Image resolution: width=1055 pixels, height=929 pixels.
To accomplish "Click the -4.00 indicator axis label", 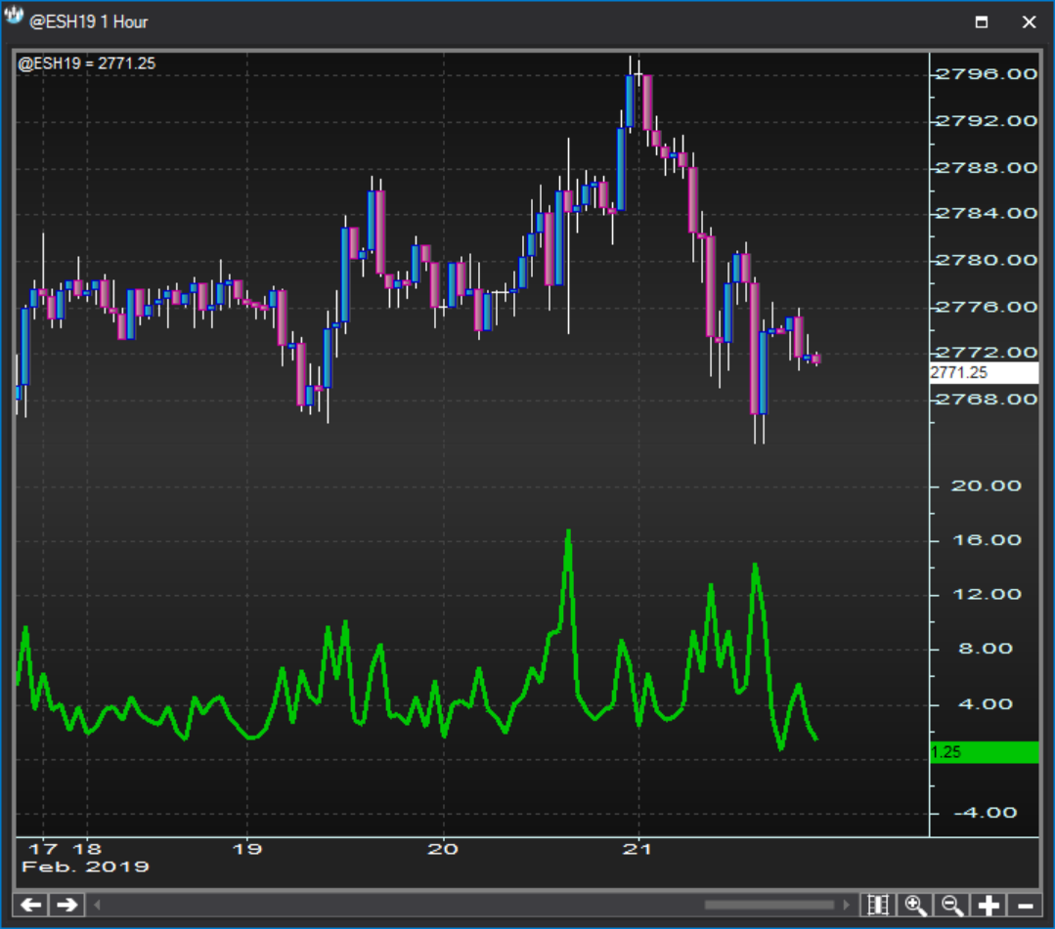I will [985, 813].
